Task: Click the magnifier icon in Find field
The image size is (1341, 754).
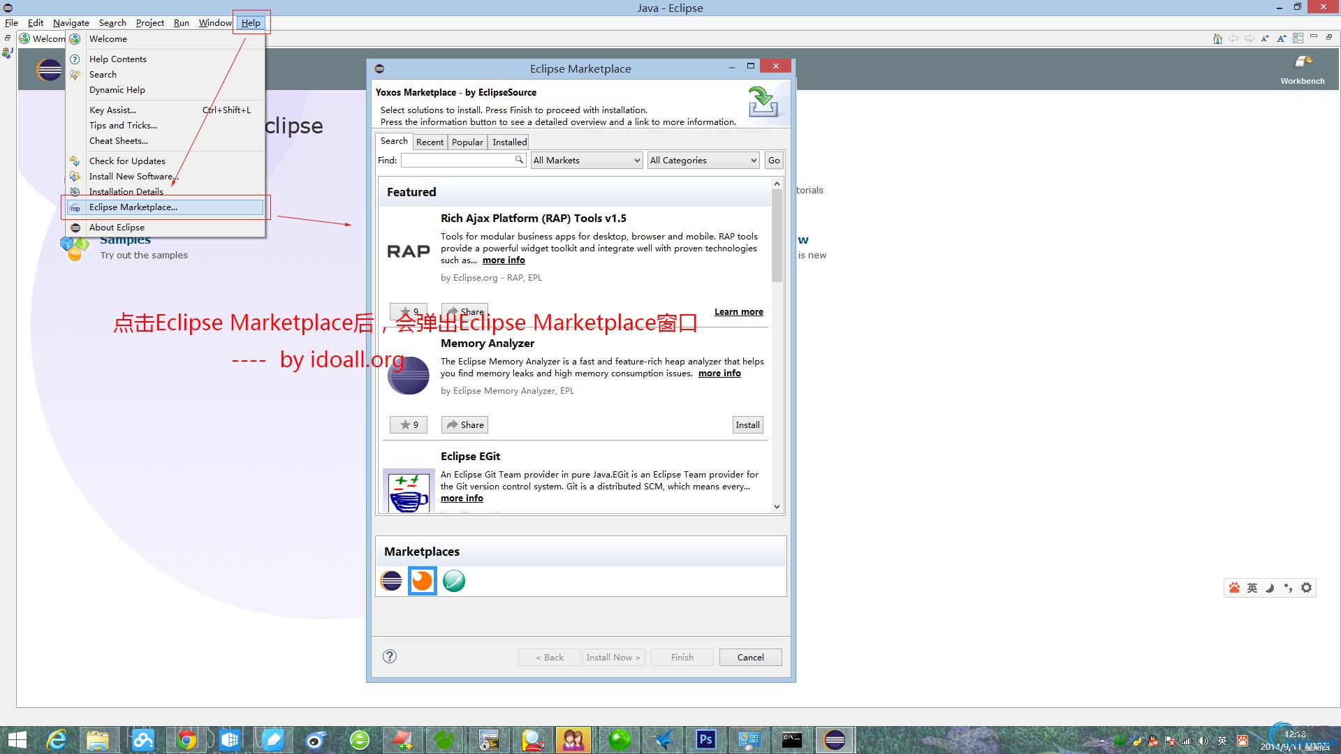Action: click(519, 160)
